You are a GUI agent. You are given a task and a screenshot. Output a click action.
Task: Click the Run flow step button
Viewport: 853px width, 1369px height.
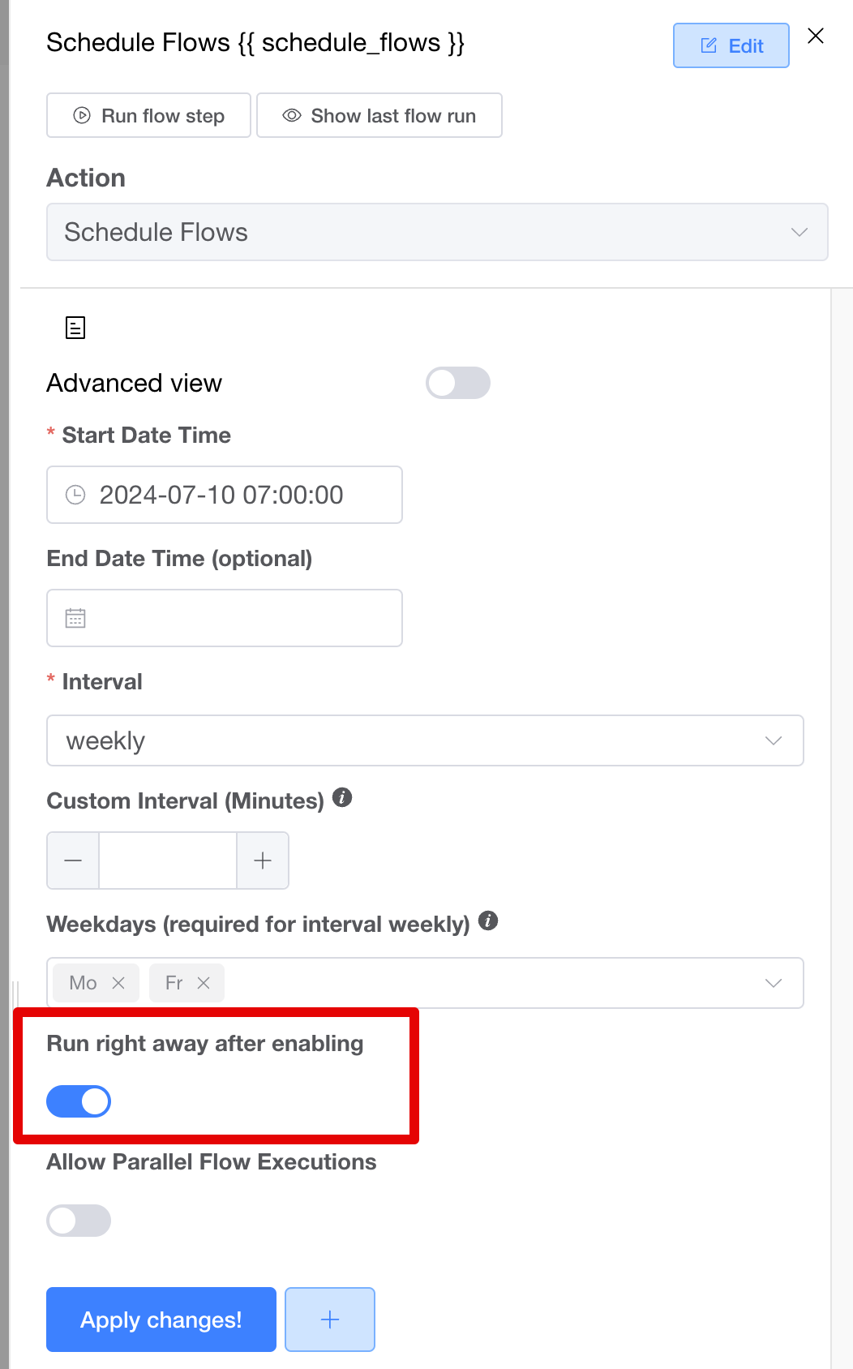tap(148, 115)
